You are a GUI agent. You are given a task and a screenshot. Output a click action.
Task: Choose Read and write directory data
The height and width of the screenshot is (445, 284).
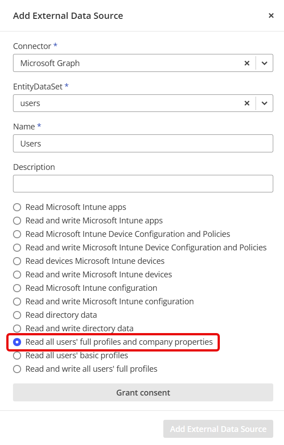pyautogui.click(x=17, y=329)
